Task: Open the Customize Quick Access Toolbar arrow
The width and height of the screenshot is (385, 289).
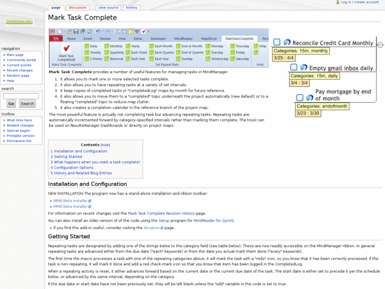Action: coord(149,31)
